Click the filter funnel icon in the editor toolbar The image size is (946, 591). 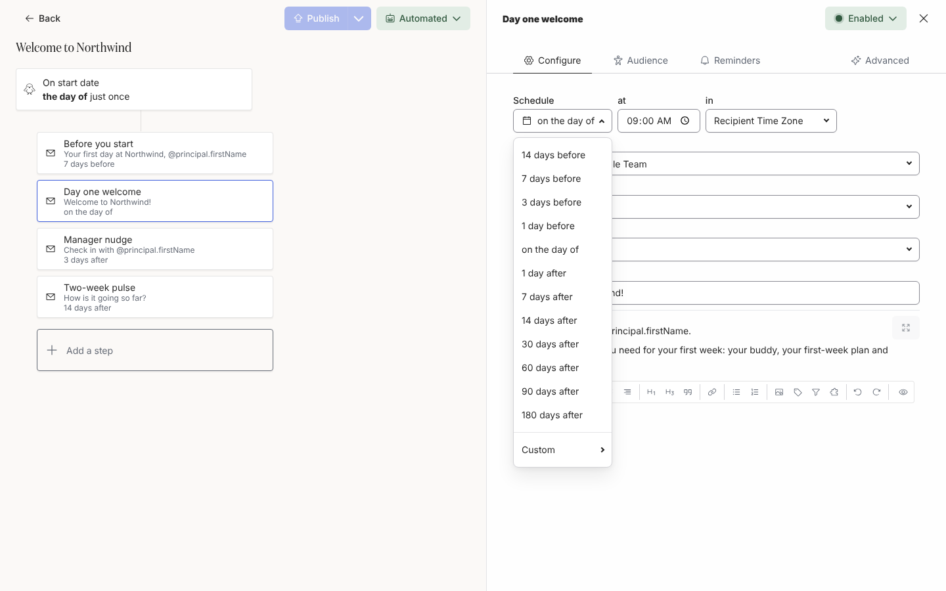[x=816, y=392]
